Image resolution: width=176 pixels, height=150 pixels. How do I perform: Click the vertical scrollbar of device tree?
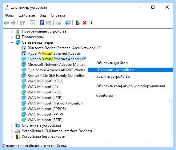(171, 118)
